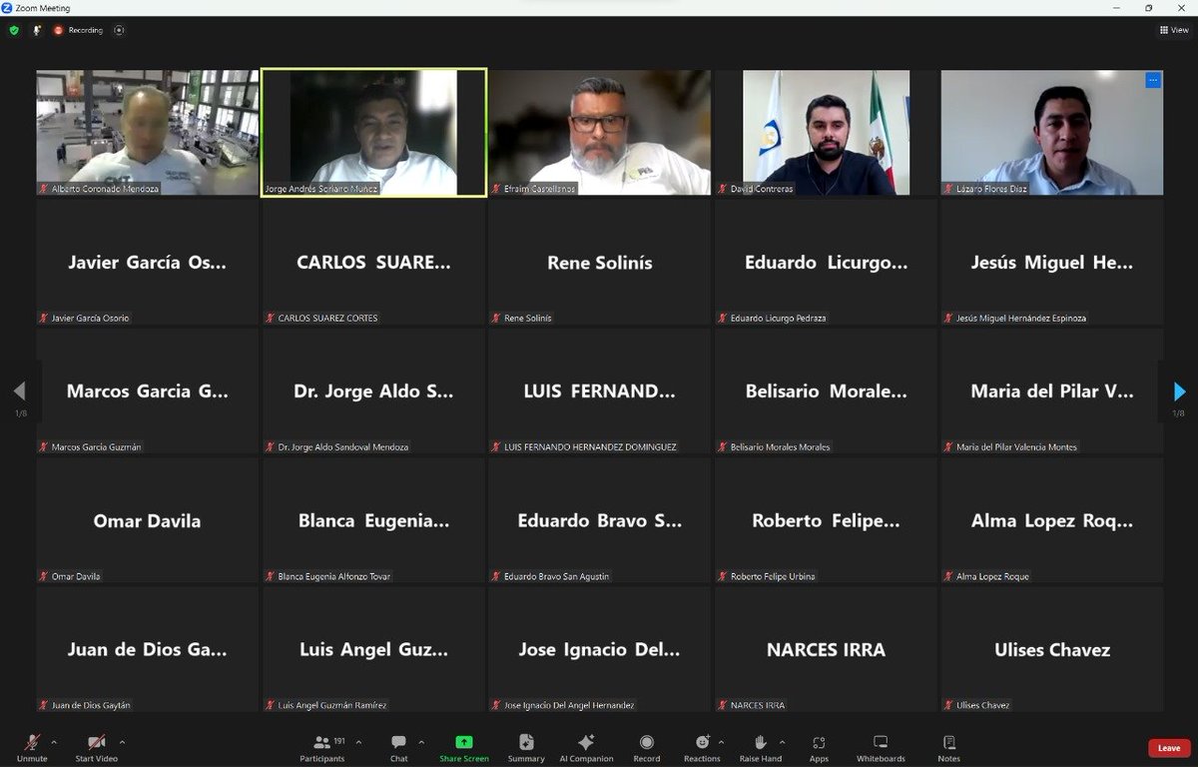Open Whiteboards
The width and height of the screenshot is (1198, 767).
881,748
